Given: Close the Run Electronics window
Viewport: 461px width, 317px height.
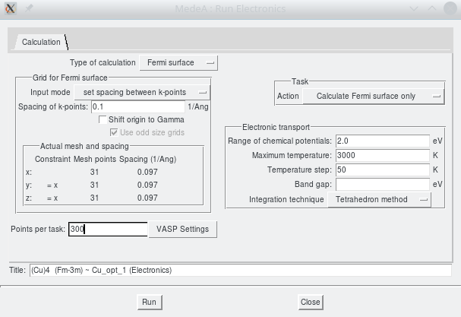Looking at the screenshot, I should 450,8.
